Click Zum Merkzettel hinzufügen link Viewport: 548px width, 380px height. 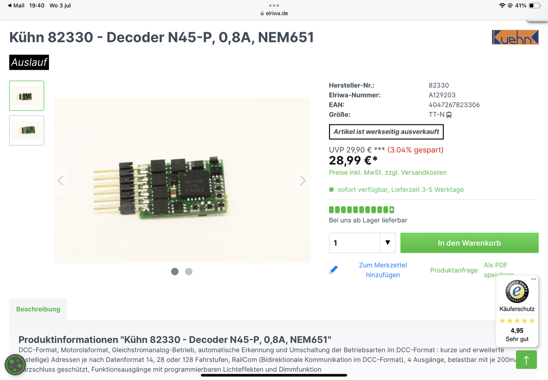[383, 270]
